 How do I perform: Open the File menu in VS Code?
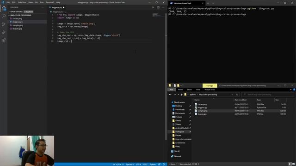pyautogui.click(x=8, y=2)
